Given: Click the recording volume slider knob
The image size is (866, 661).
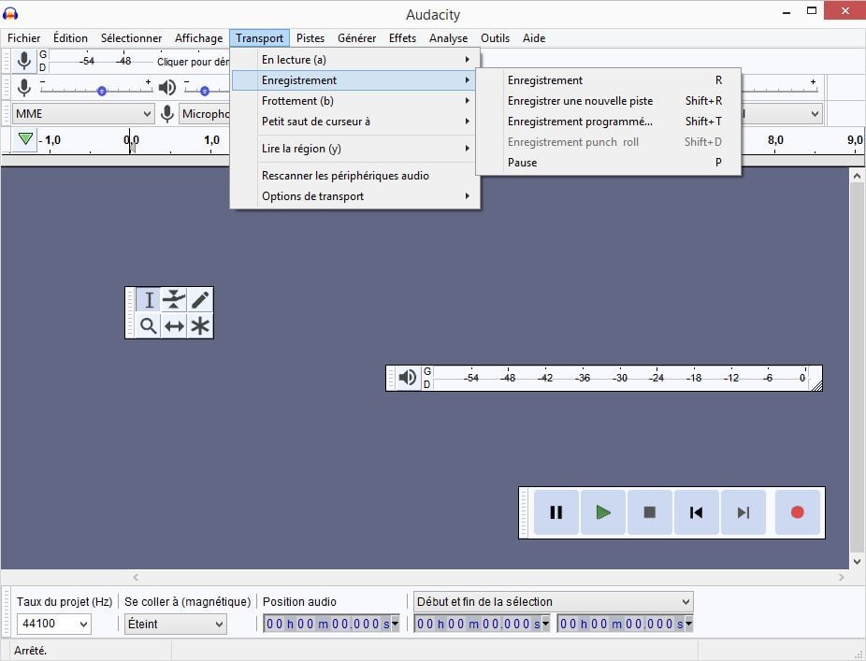Looking at the screenshot, I should pos(102,91).
